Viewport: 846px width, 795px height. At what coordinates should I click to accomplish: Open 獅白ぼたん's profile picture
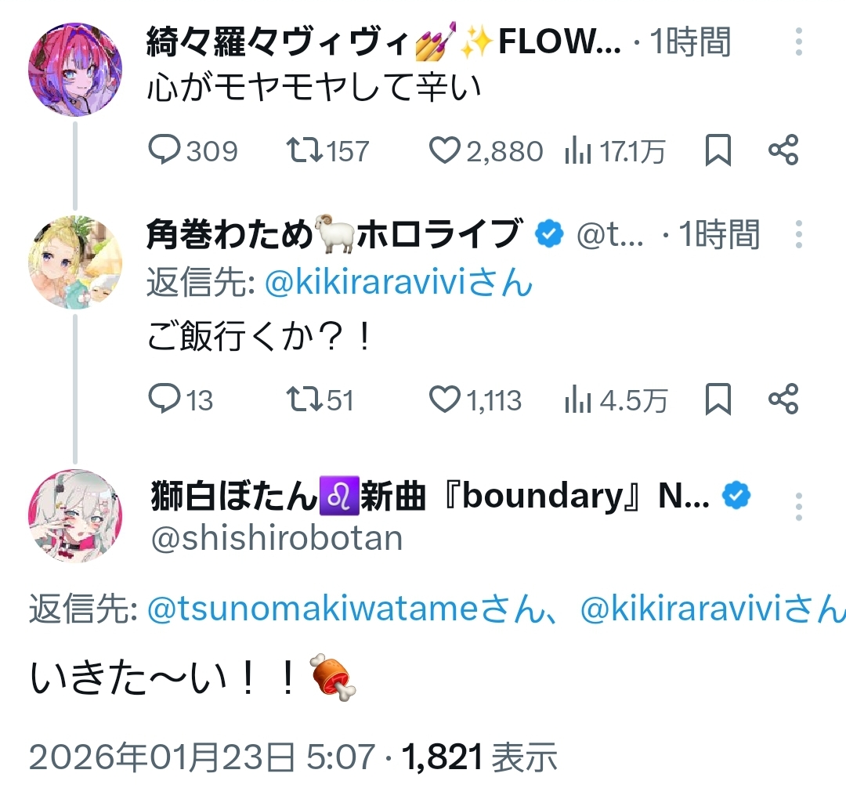(76, 516)
